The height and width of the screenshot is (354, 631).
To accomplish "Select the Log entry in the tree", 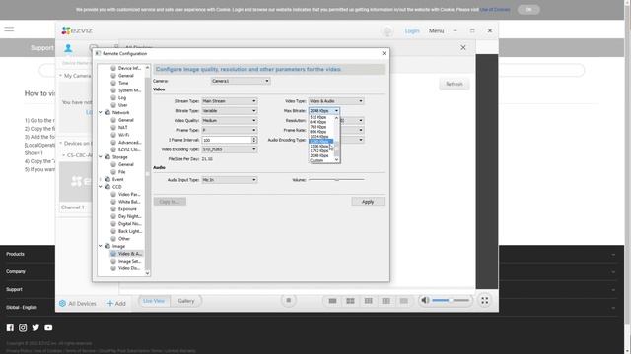I will 122,98.
